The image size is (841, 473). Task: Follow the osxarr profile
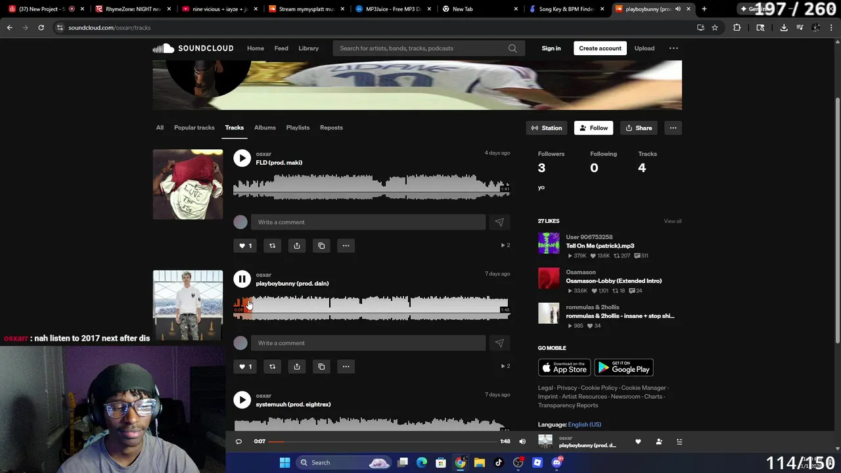(x=594, y=128)
